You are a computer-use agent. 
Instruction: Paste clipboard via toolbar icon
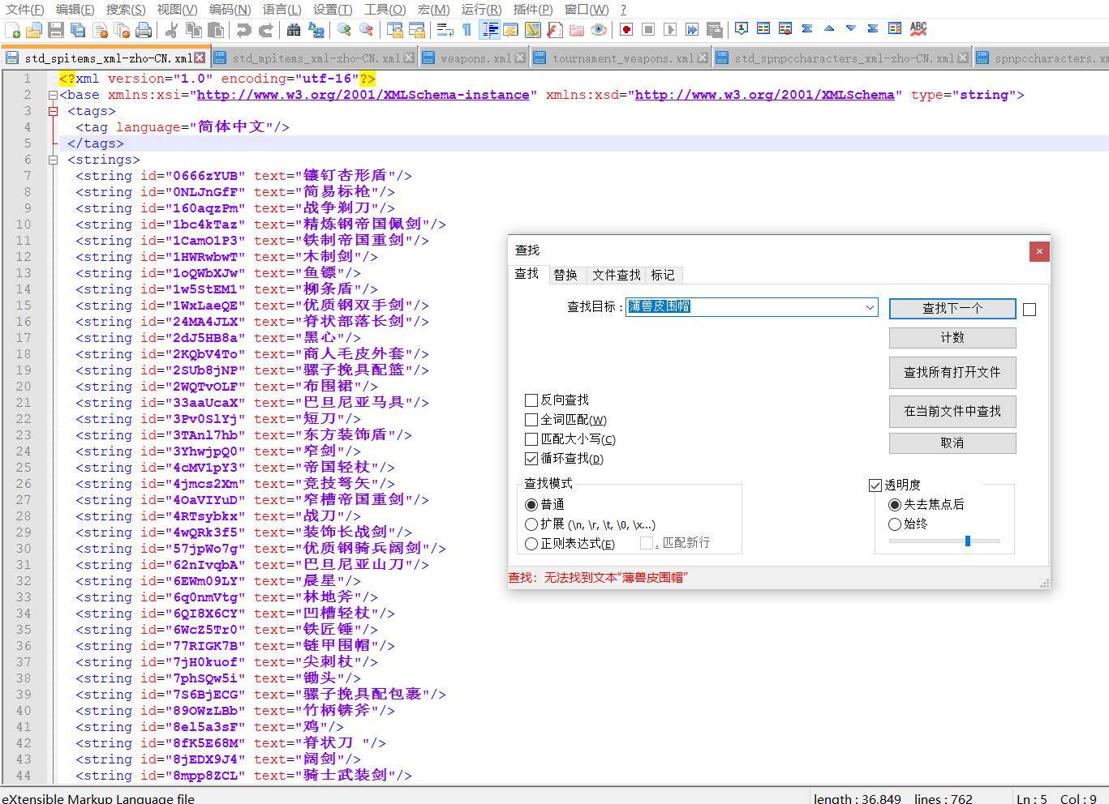tap(216, 30)
